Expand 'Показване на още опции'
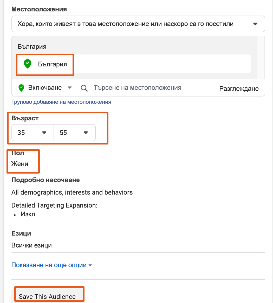The height and width of the screenshot is (303, 273). coord(52,265)
